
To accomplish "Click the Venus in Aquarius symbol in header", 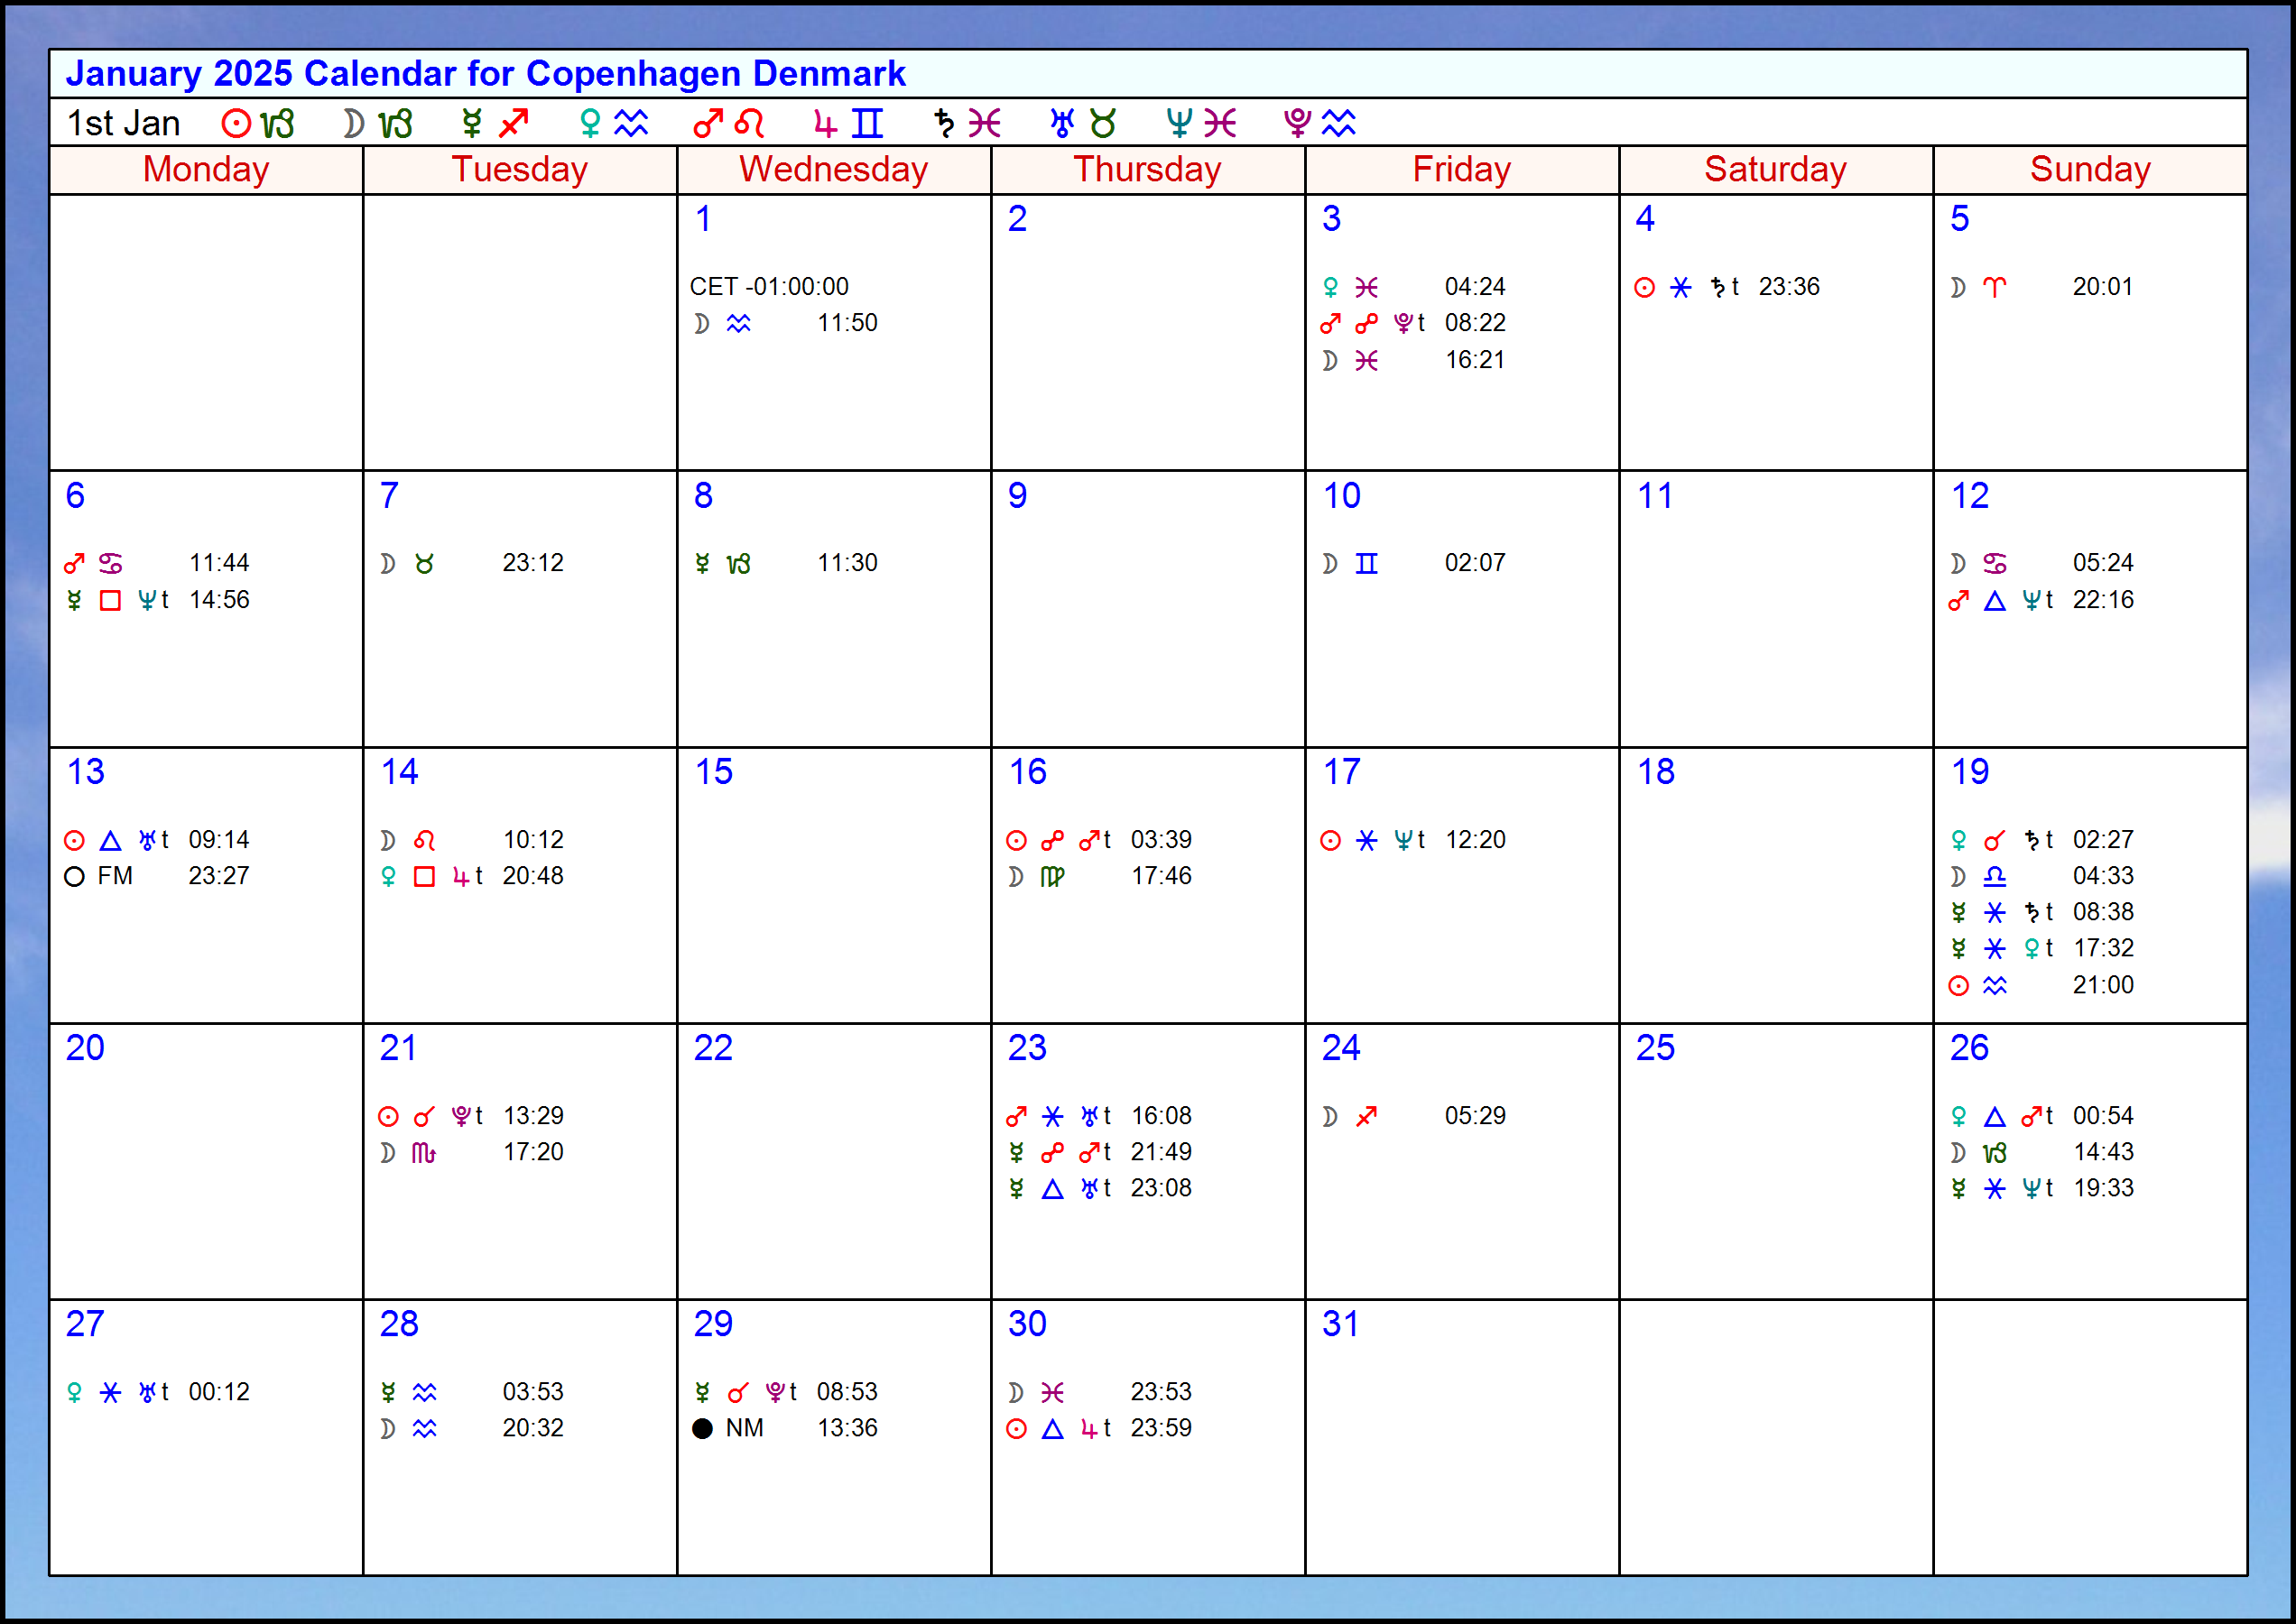I will click(614, 123).
